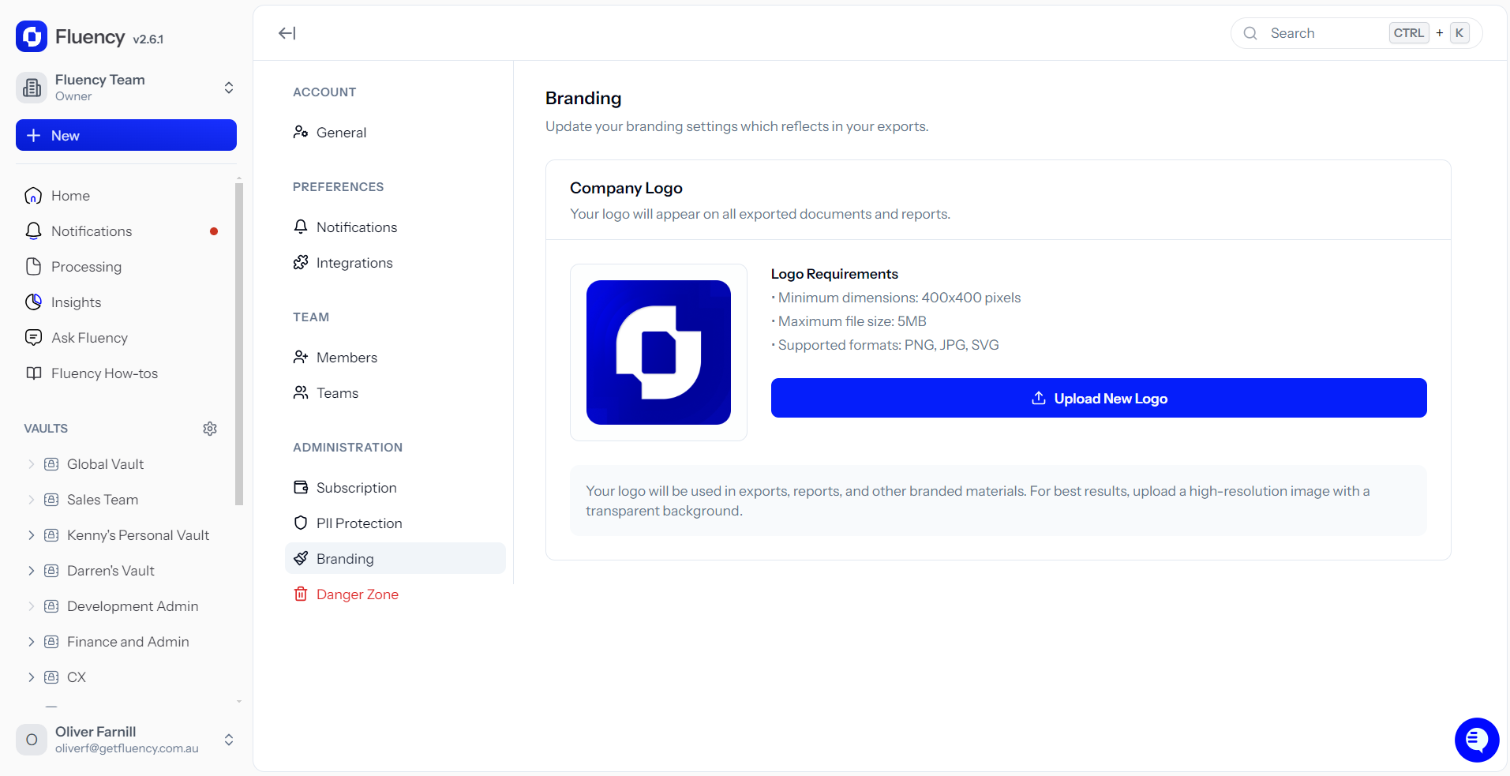
Task: Click the New button
Action: 126,135
